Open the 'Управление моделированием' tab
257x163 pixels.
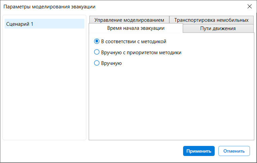point(129,20)
